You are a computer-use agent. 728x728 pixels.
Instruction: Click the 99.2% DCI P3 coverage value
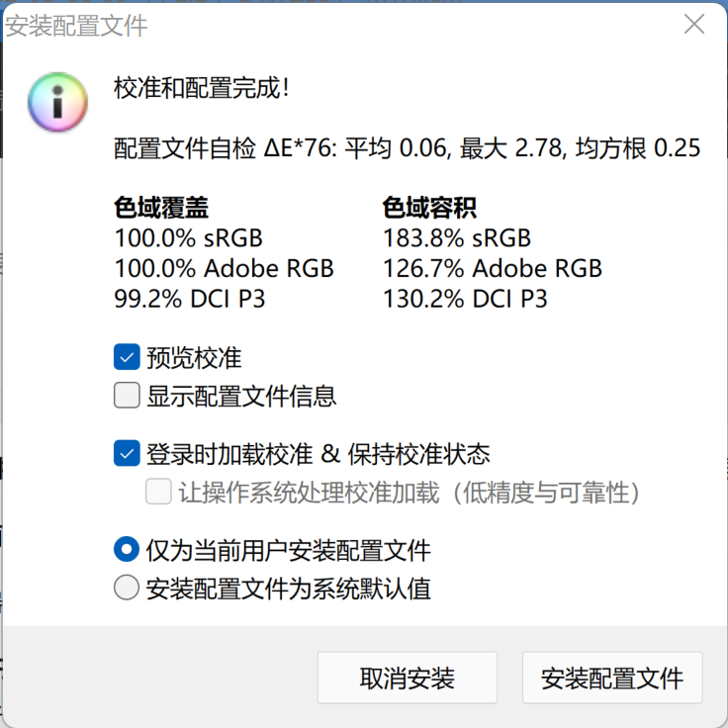190,298
